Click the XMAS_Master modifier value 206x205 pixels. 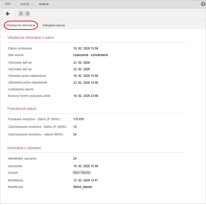point(83,187)
